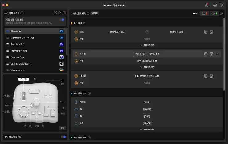Click the first action icon in 노브 row
The image size is (228, 144).
(x=206, y=32)
